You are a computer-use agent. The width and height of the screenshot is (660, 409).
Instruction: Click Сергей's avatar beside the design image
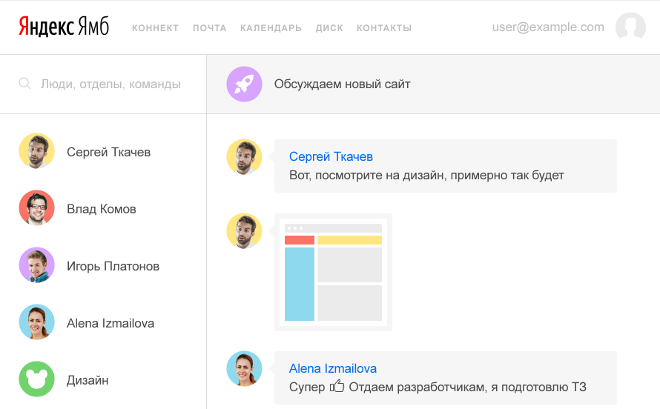244,231
